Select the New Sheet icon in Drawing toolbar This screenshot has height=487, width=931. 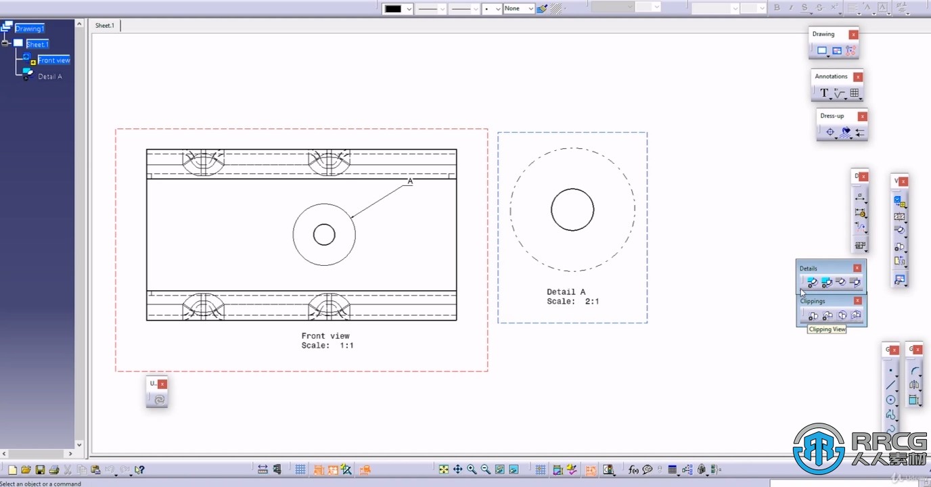(x=822, y=51)
